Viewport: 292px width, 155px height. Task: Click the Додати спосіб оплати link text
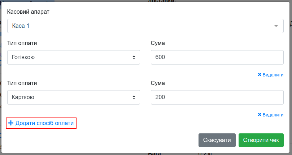tap(44, 123)
